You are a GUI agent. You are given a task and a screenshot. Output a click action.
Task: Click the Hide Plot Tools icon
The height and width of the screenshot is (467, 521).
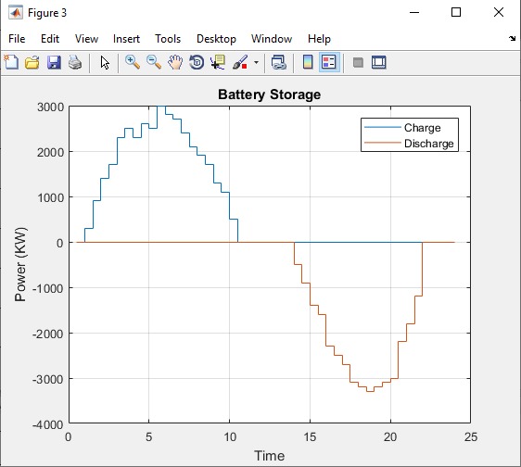coord(358,62)
